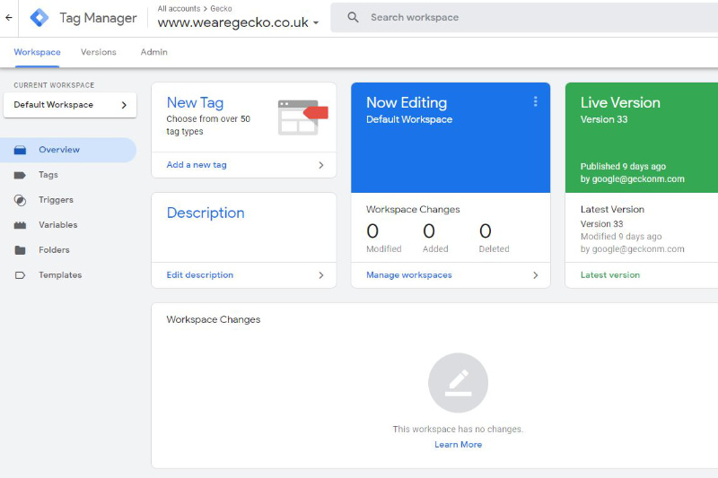Click the Edit description link
The width and height of the screenshot is (718, 478).
[199, 275]
